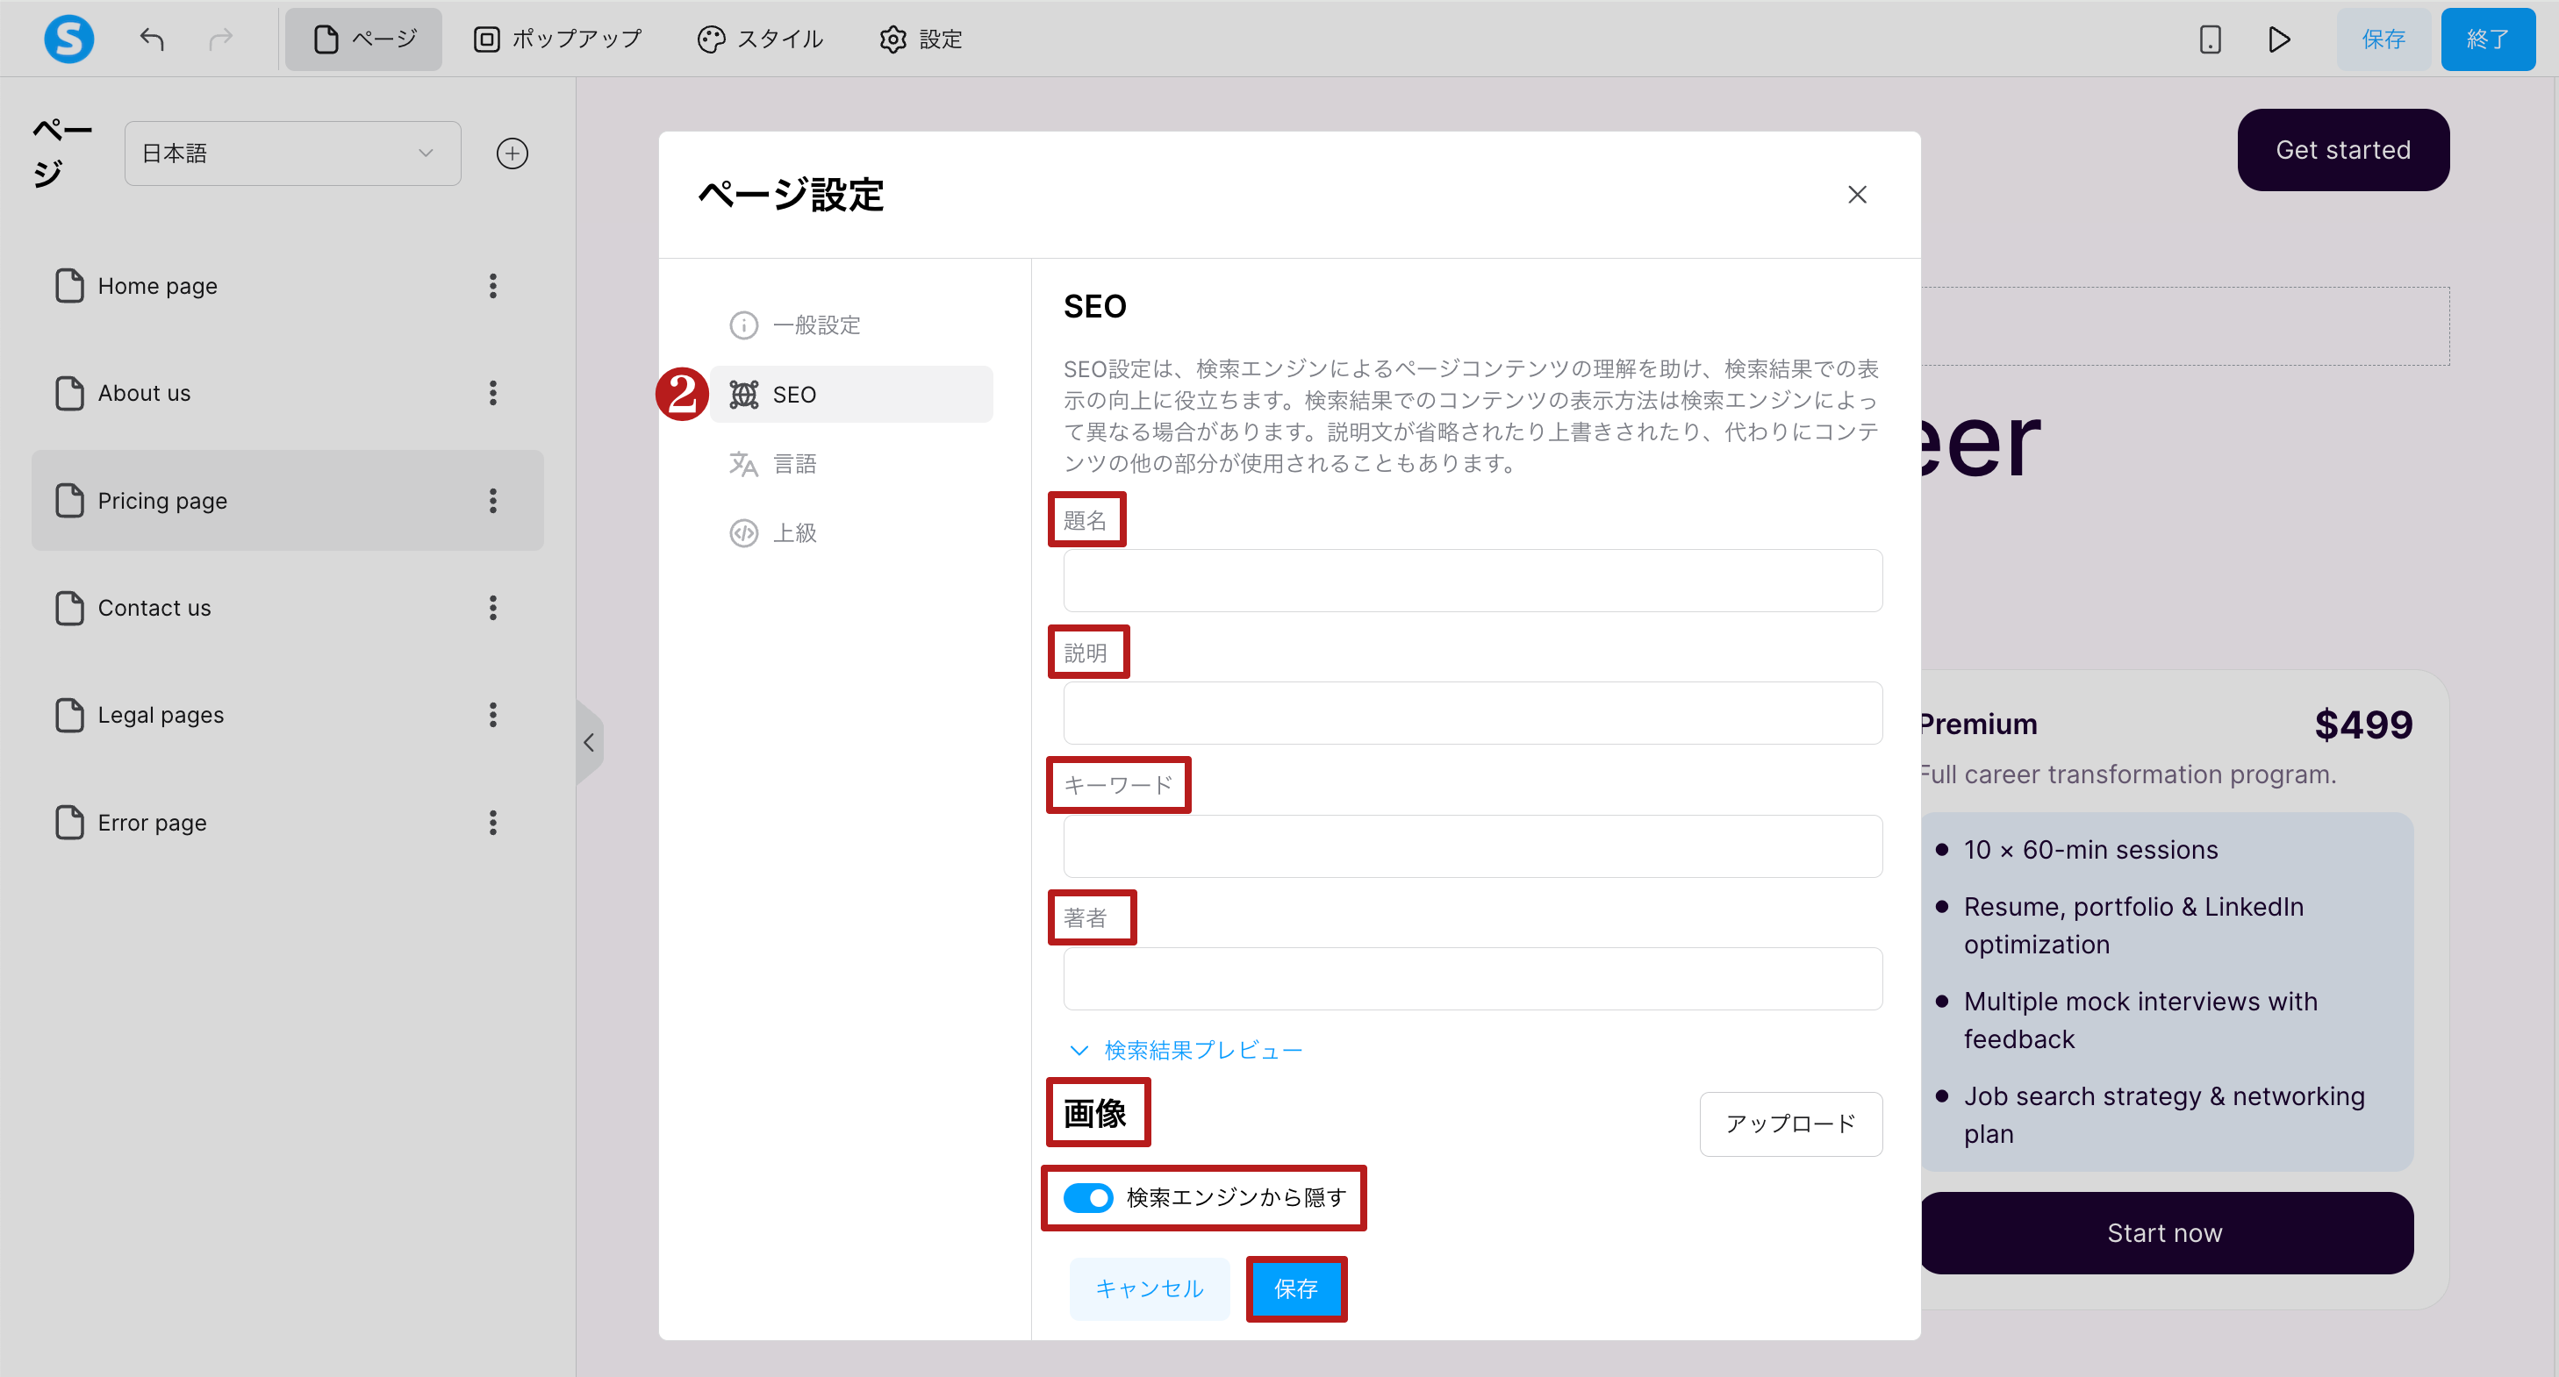Click the Systeme logo icon
This screenshot has width=2559, height=1377.
coord(68,39)
